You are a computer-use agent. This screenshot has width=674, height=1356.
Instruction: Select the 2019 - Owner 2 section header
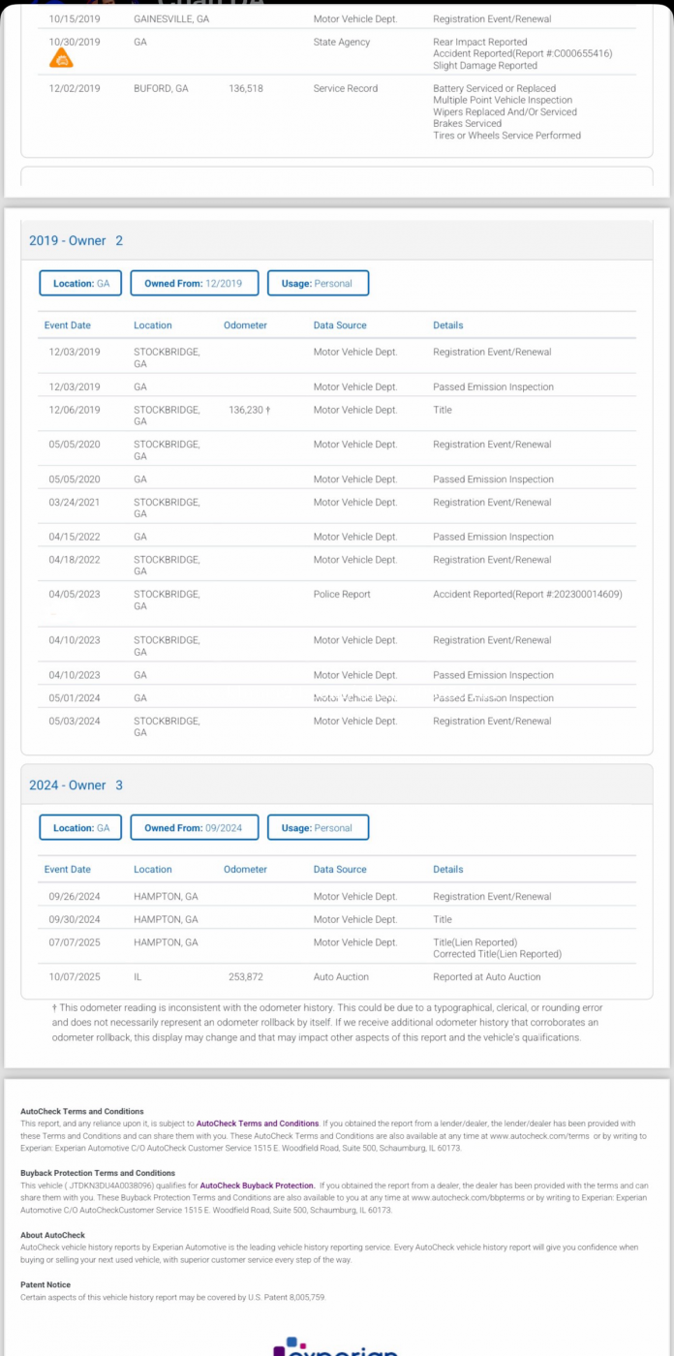pos(77,240)
